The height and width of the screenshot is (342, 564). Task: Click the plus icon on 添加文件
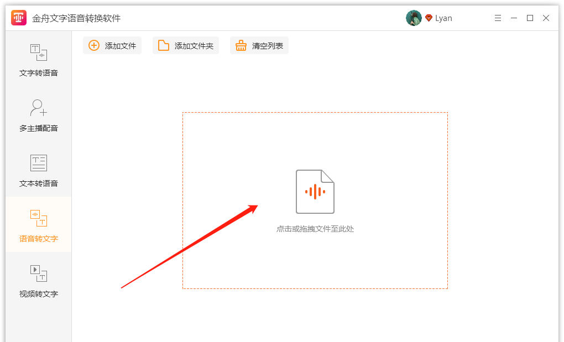pos(93,46)
